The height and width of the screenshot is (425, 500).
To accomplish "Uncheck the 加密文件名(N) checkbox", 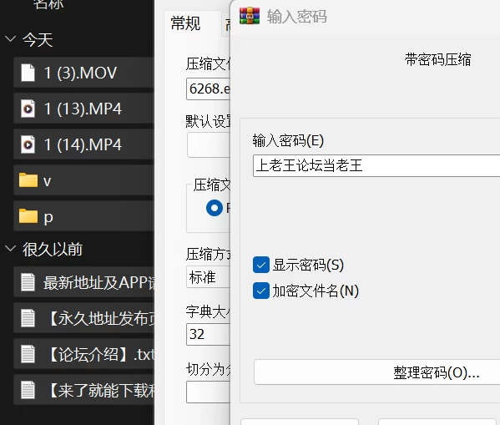I will pyautogui.click(x=260, y=291).
